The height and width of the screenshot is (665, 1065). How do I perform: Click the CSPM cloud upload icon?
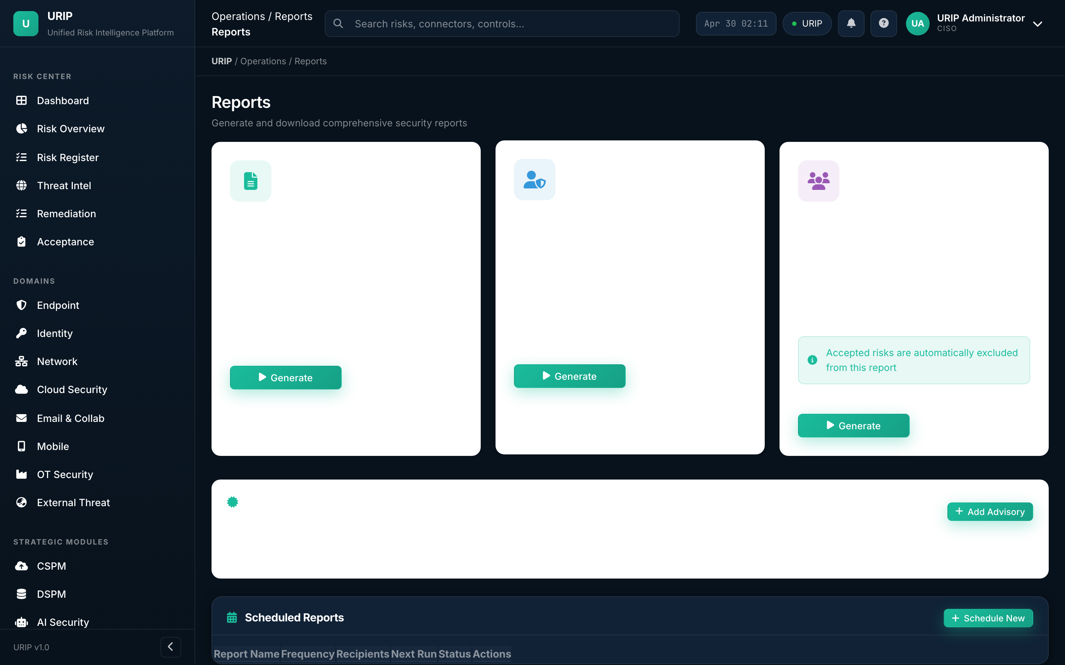21,566
